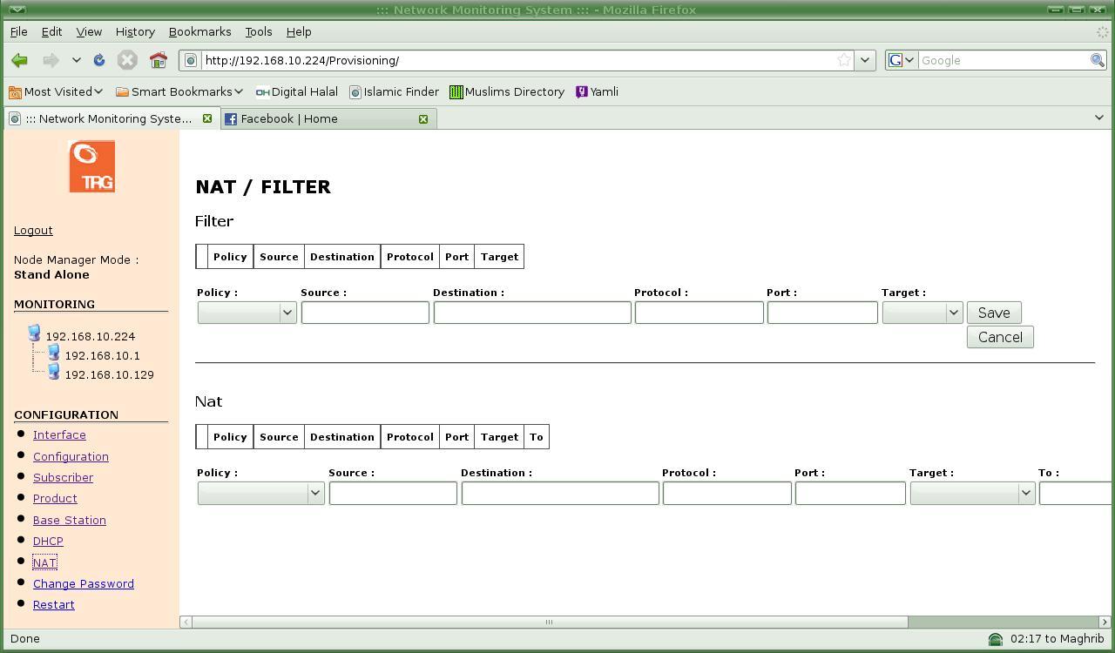1115x653 pixels.
Task: Close the Facebook Home tab
Action: [423, 118]
